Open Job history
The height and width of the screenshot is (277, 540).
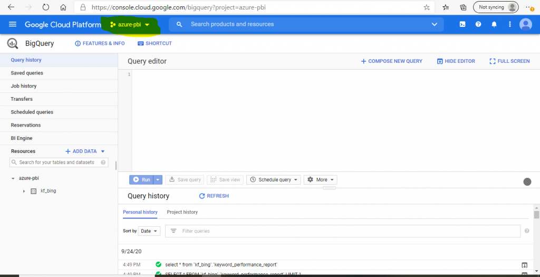(59, 86)
